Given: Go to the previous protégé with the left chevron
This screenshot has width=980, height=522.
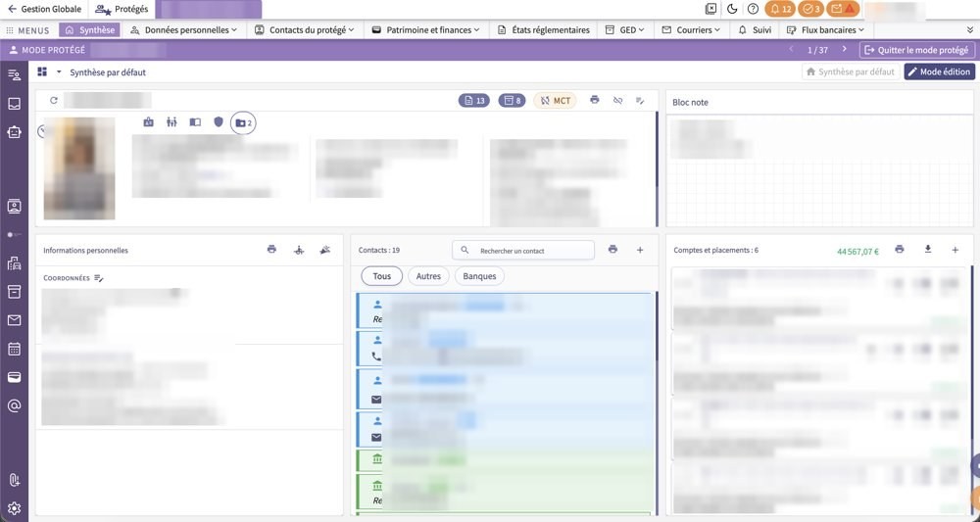Looking at the screenshot, I should coord(791,49).
